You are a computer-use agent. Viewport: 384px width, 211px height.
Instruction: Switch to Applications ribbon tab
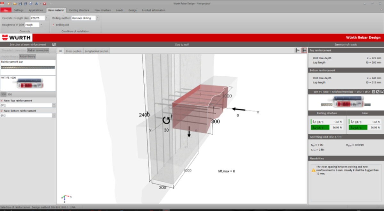tap(36, 10)
